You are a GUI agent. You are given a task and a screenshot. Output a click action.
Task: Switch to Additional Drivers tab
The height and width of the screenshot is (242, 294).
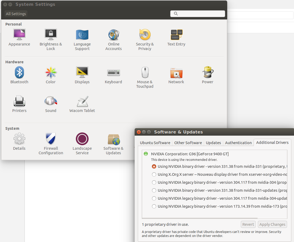click(x=272, y=143)
